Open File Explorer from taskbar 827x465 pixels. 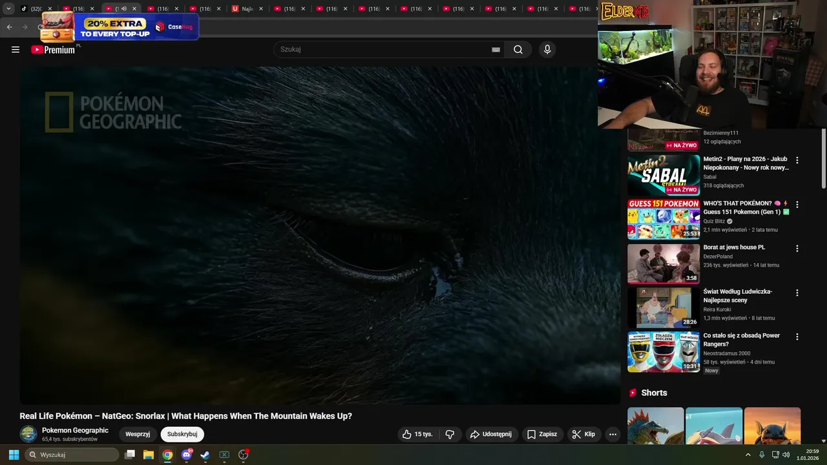pos(148,455)
